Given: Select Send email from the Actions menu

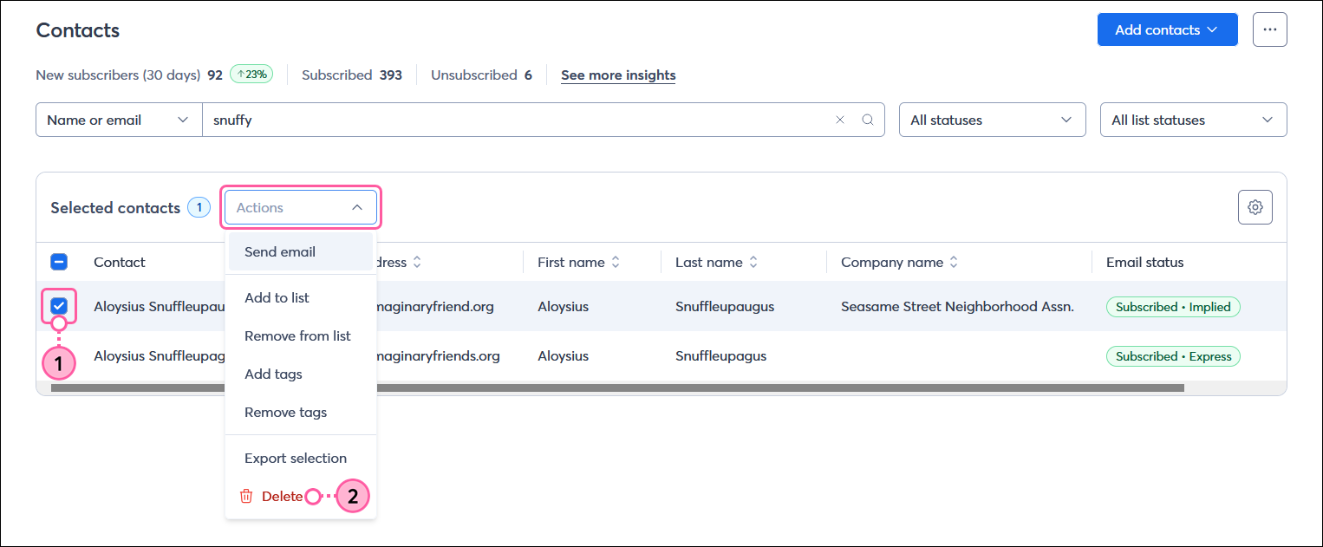Looking at the screenshot, I should coord(279,251).
